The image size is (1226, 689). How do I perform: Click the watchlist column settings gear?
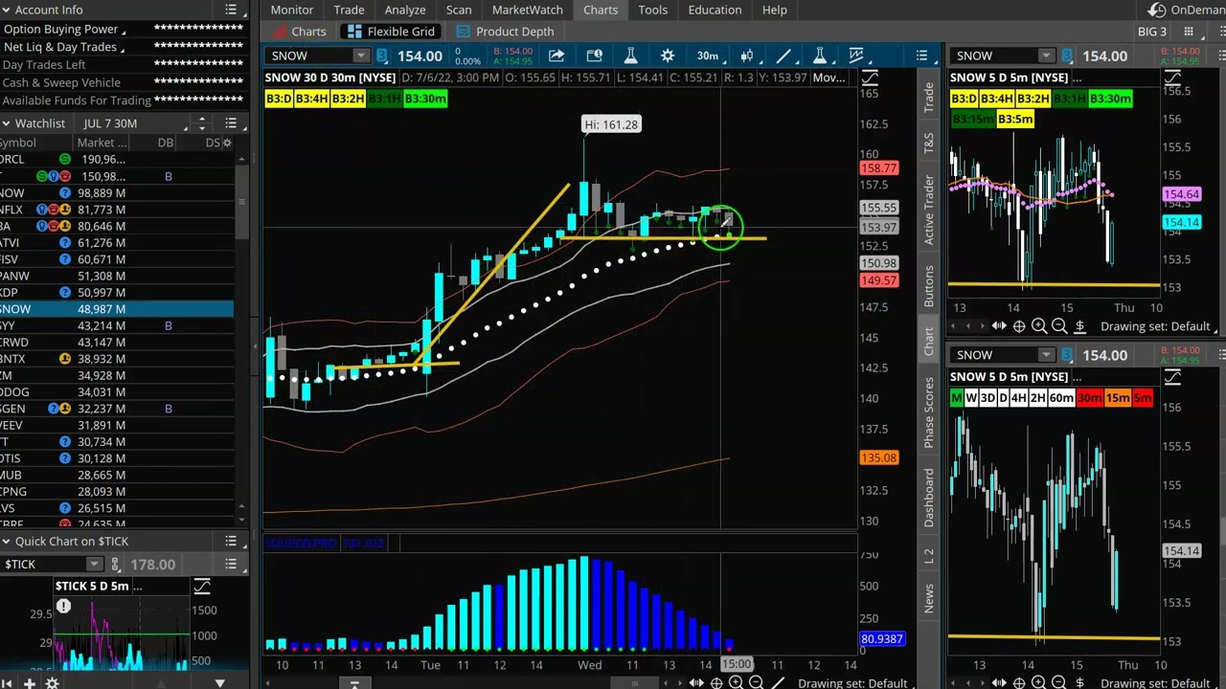click(226, 143)
